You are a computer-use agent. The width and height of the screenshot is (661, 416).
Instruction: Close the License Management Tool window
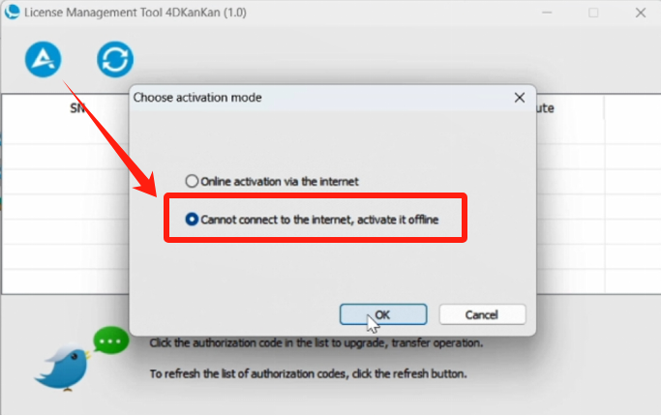coord(641,13)
